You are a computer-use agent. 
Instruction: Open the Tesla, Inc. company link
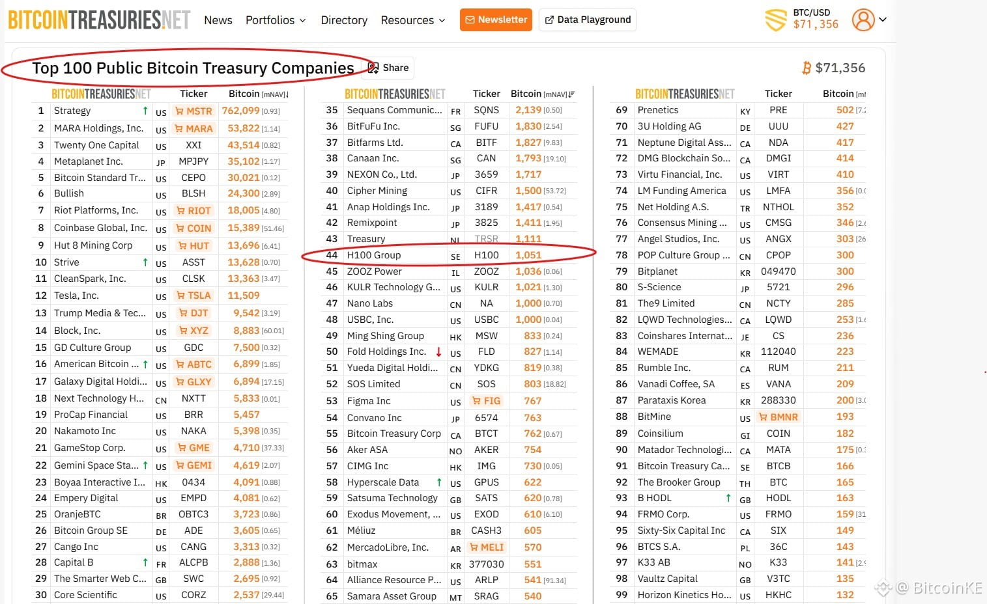76,295
